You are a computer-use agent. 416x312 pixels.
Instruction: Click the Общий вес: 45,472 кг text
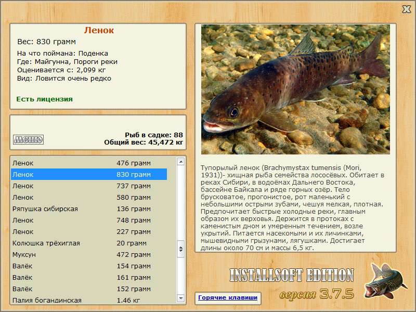coord(144,142)
